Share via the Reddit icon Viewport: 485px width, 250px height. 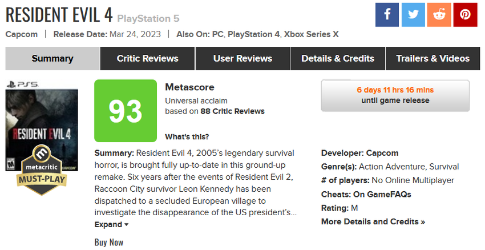click(439, 15)
